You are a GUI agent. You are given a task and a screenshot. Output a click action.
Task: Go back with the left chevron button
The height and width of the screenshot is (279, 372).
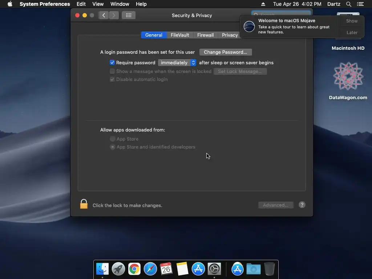pos(104,15)
